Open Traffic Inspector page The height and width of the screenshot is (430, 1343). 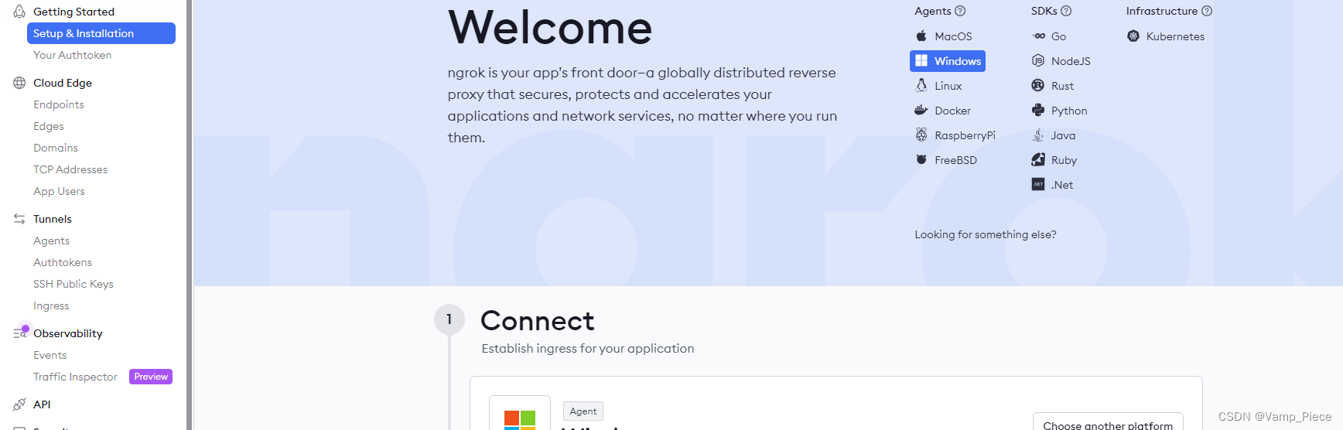[x=75, y=377]
